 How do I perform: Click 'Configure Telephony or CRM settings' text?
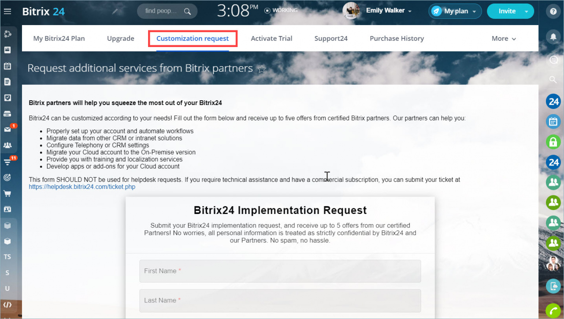pos(98,145)
